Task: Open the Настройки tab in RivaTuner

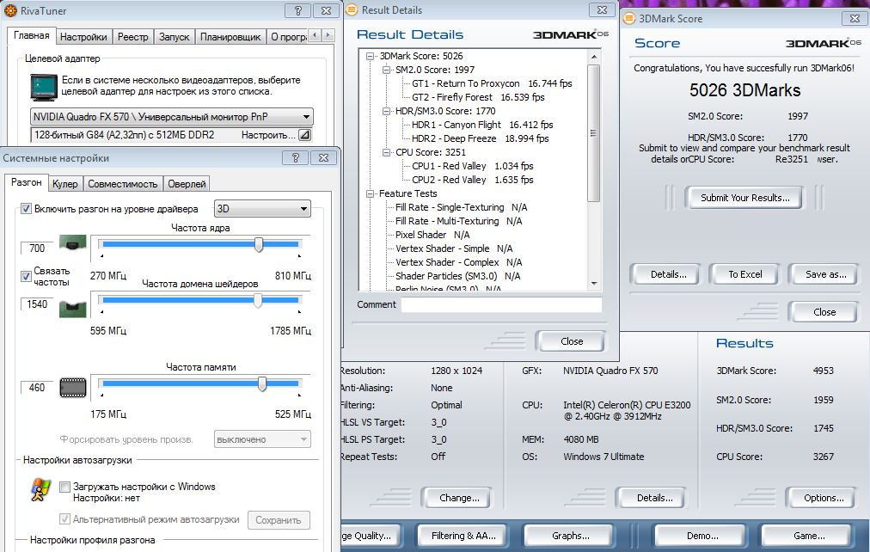Action: [x=83, y=37]
